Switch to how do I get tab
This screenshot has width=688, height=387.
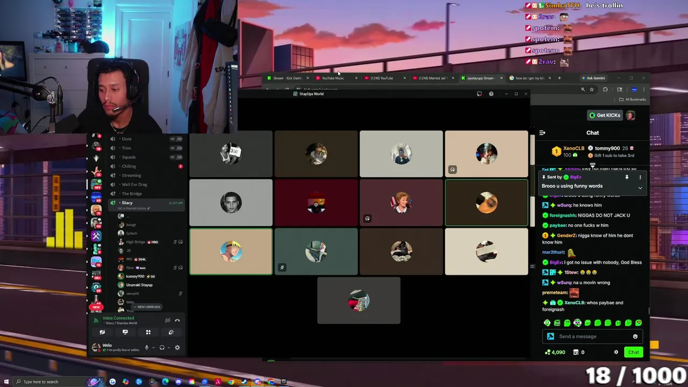[x=529, y=78]
